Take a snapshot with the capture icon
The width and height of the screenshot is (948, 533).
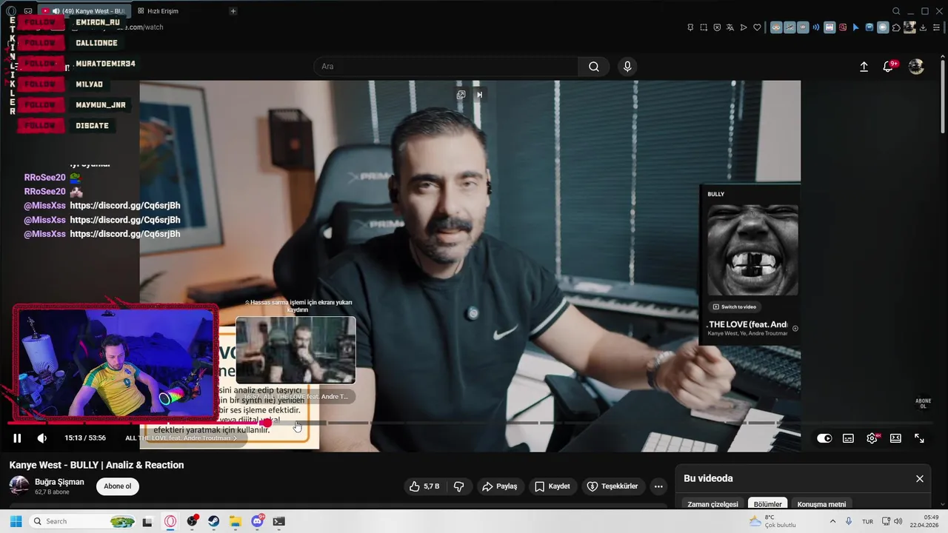tap(704, 27)
